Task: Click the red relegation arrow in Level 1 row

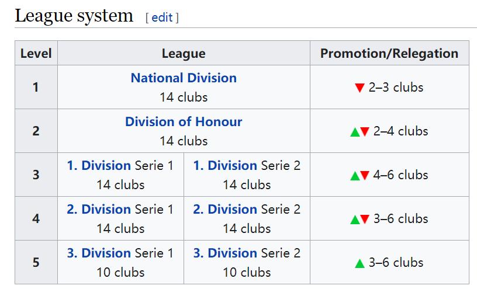Action: pyautogui.click(x=360, y=88)
